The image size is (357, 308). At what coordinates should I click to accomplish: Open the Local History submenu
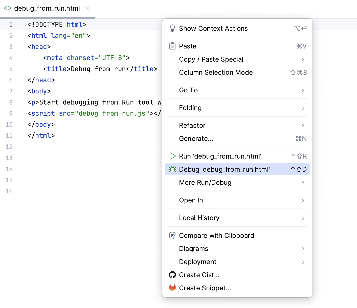pyautogui.click(x=199, y=218)
